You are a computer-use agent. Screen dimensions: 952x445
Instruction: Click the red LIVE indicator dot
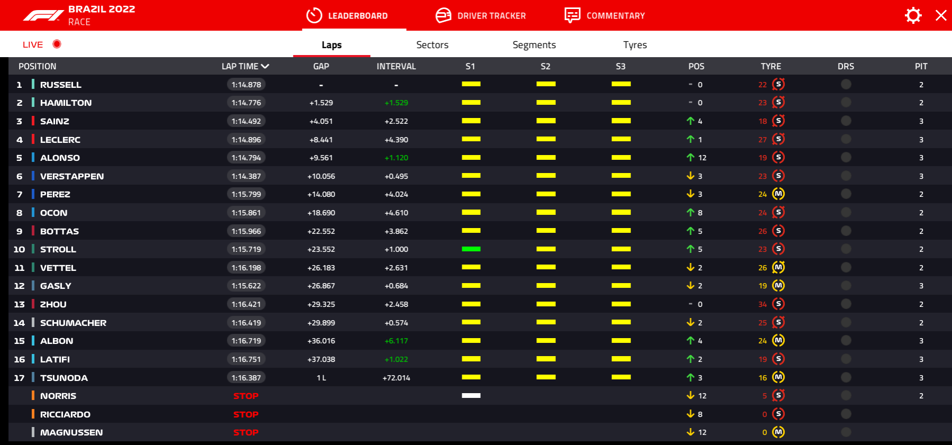pos(57,44)
